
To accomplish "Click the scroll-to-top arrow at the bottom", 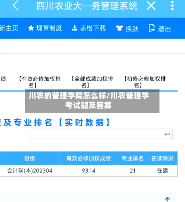I will coord(167,199).
